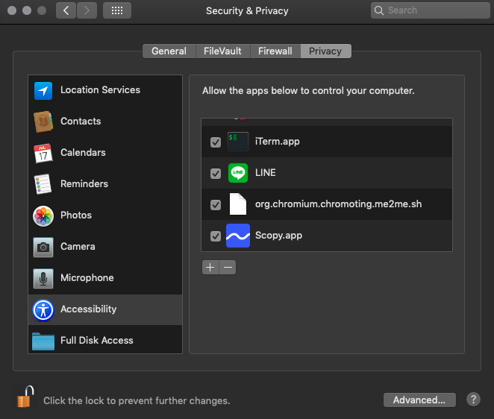Select the Microphone icon

click(43, 278)
